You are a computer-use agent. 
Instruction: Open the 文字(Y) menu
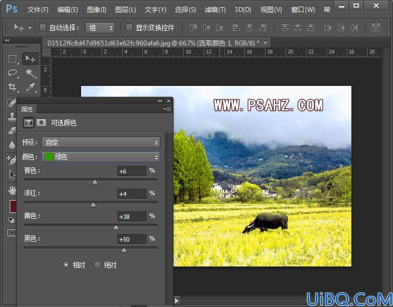click(x=155, y=10)
